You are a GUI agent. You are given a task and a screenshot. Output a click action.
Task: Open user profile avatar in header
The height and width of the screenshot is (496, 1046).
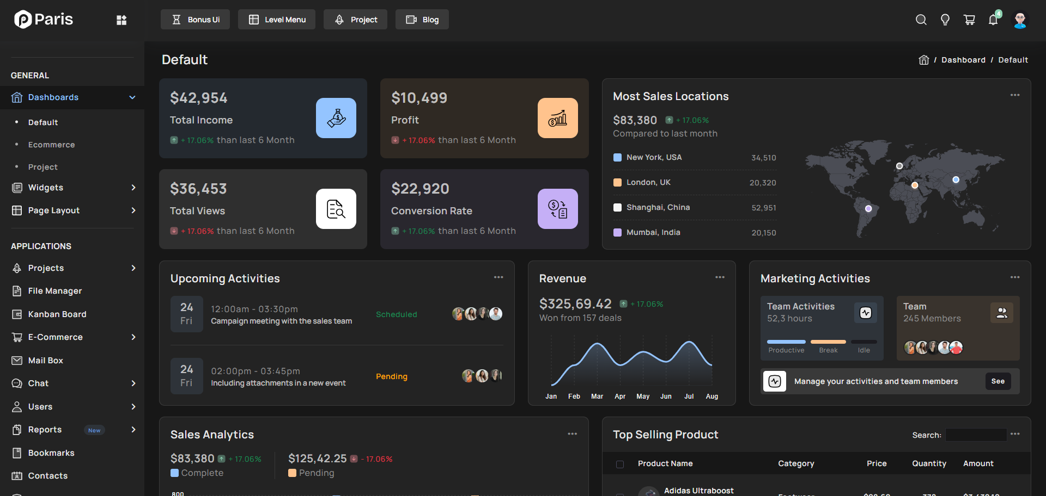[1020, 20]
